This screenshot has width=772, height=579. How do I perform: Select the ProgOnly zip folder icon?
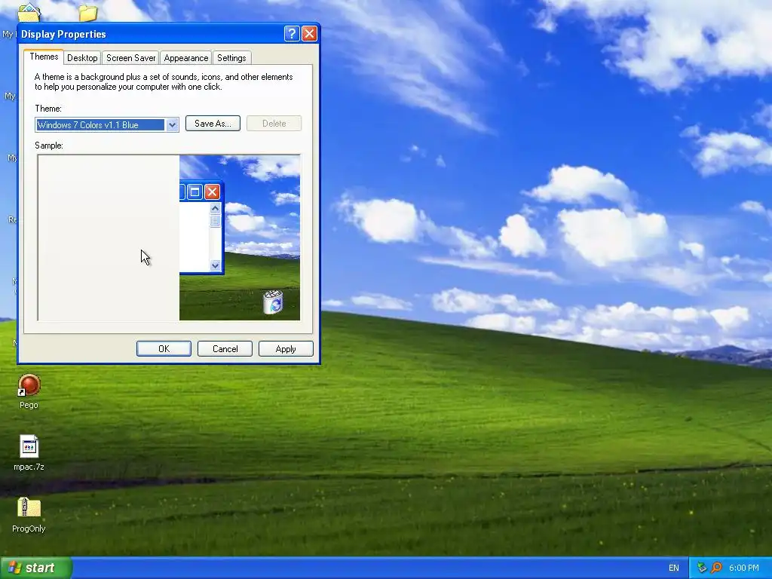point(29,507)
